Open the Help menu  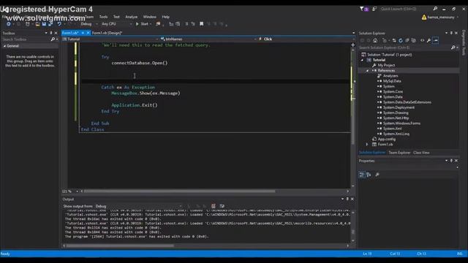click(x=166, y=17)
